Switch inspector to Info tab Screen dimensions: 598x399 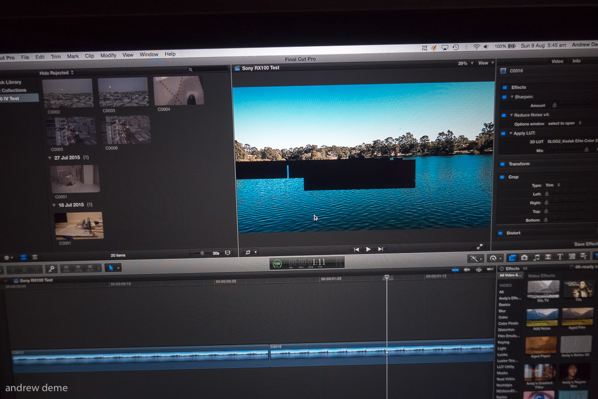(576, 61)
